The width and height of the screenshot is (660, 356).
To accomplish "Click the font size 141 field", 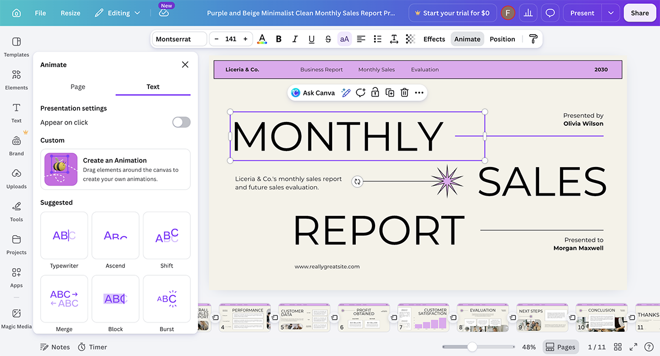I will coord(231,39).
